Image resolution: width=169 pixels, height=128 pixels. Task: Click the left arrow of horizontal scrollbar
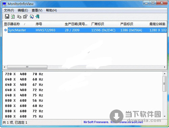click(x=4, y=67)
